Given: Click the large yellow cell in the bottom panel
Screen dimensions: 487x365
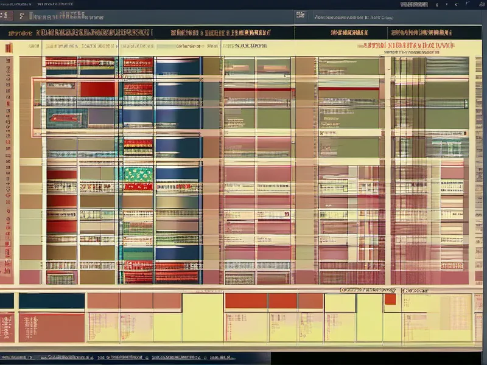Looking at the screenshot, I should pos(202,316).
